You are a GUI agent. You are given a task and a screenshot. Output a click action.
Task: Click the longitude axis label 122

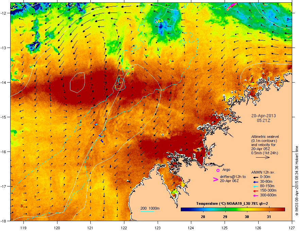coord(124,228)
